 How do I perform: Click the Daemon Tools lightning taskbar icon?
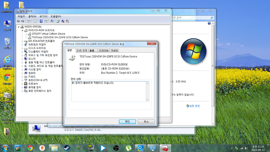click(x=42, y=148)
